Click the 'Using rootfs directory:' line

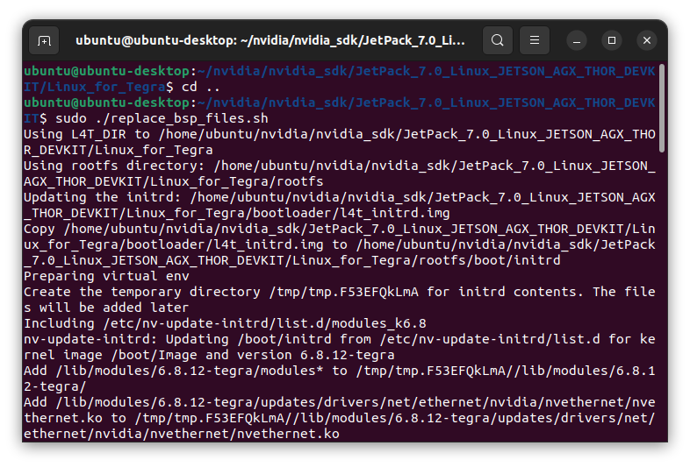[x=340, y=166]
